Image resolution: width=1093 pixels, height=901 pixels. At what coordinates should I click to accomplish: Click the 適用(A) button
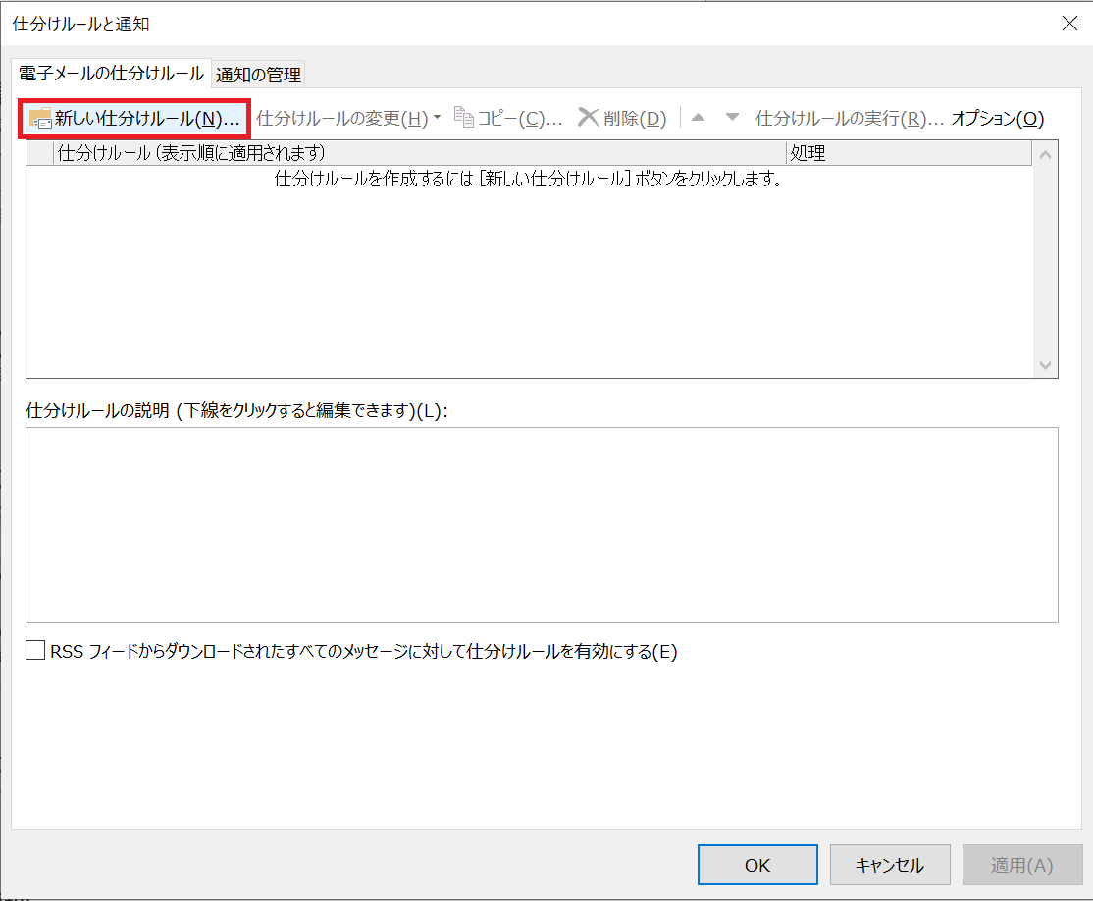tap(1022, 865)
